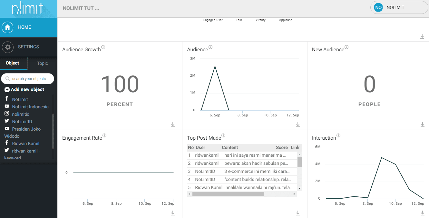
Task: Sort table by Score column header
Action: pos(282,147)
